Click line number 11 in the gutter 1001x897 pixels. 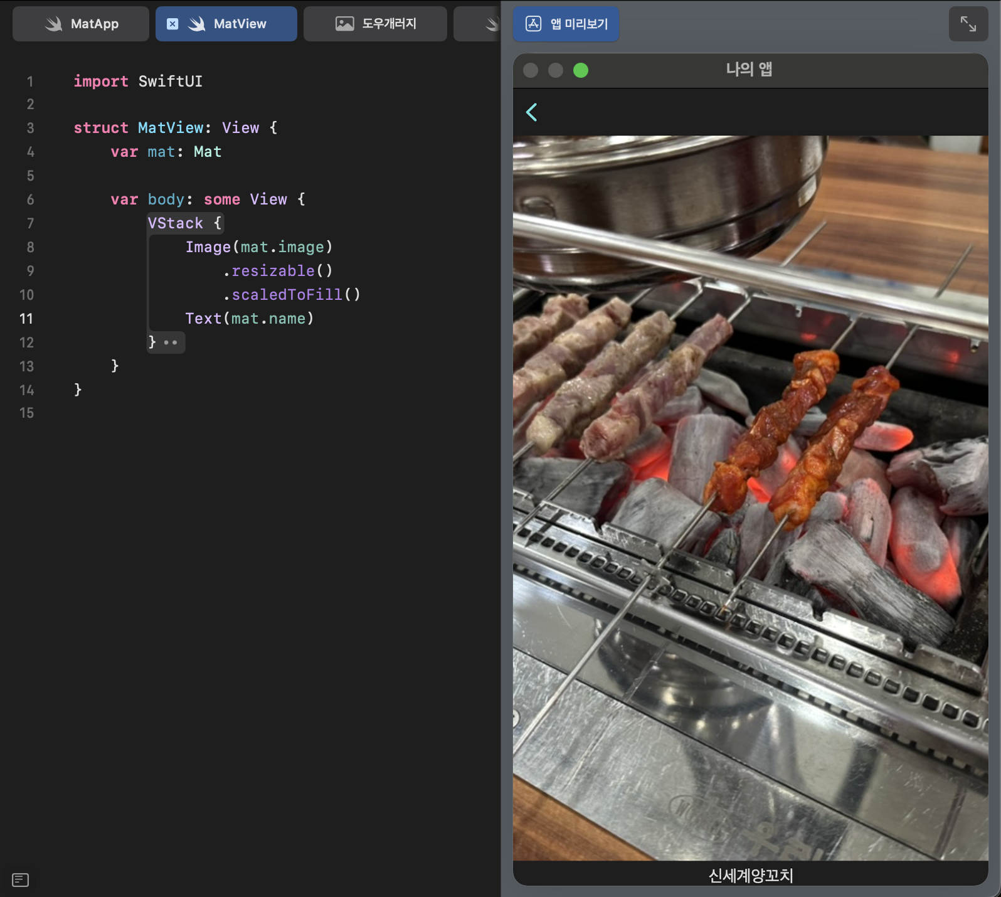26,319
